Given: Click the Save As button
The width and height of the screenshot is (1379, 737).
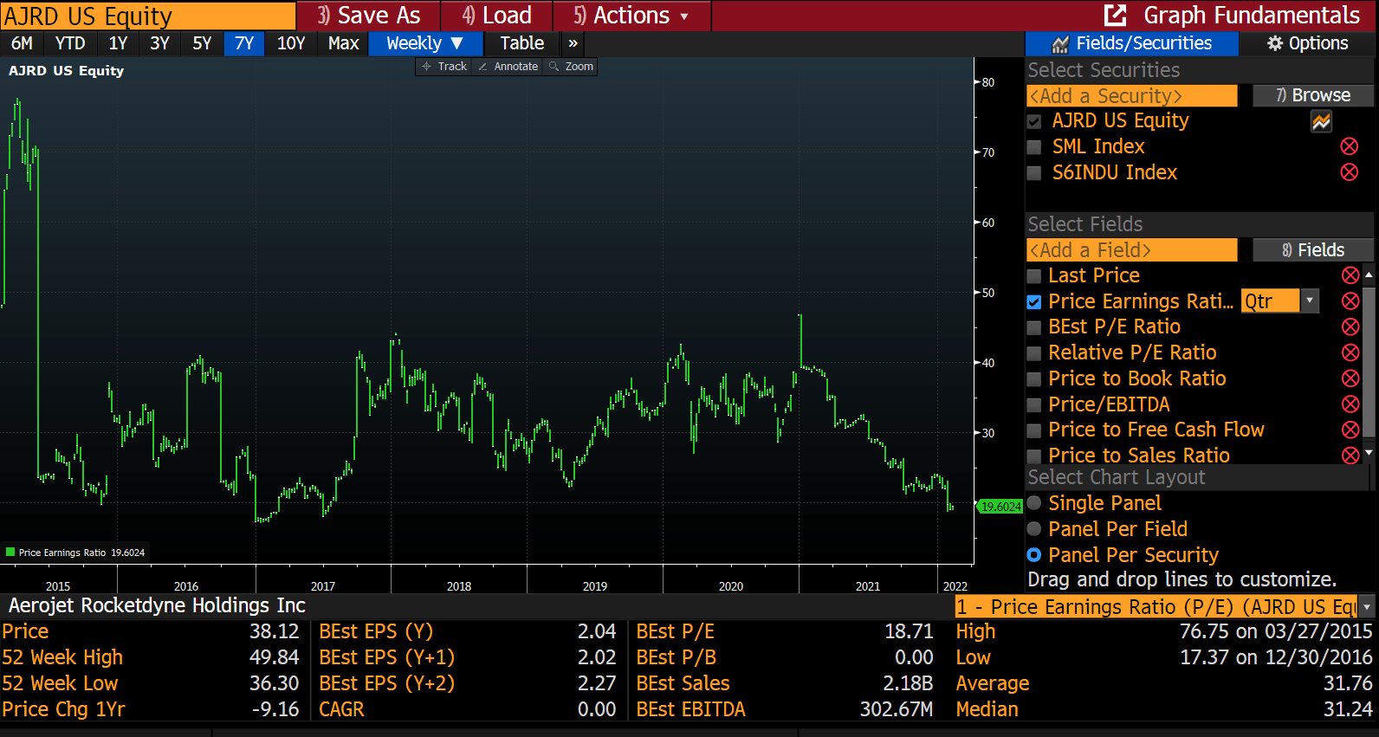Looking at the screenshot, I should [369, 16].
